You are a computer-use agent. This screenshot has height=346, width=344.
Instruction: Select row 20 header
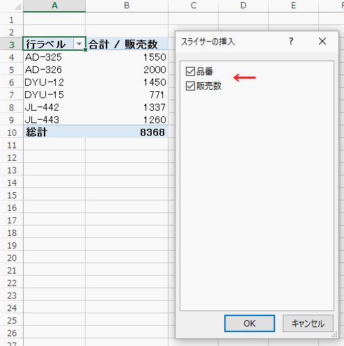click(12, 258)
